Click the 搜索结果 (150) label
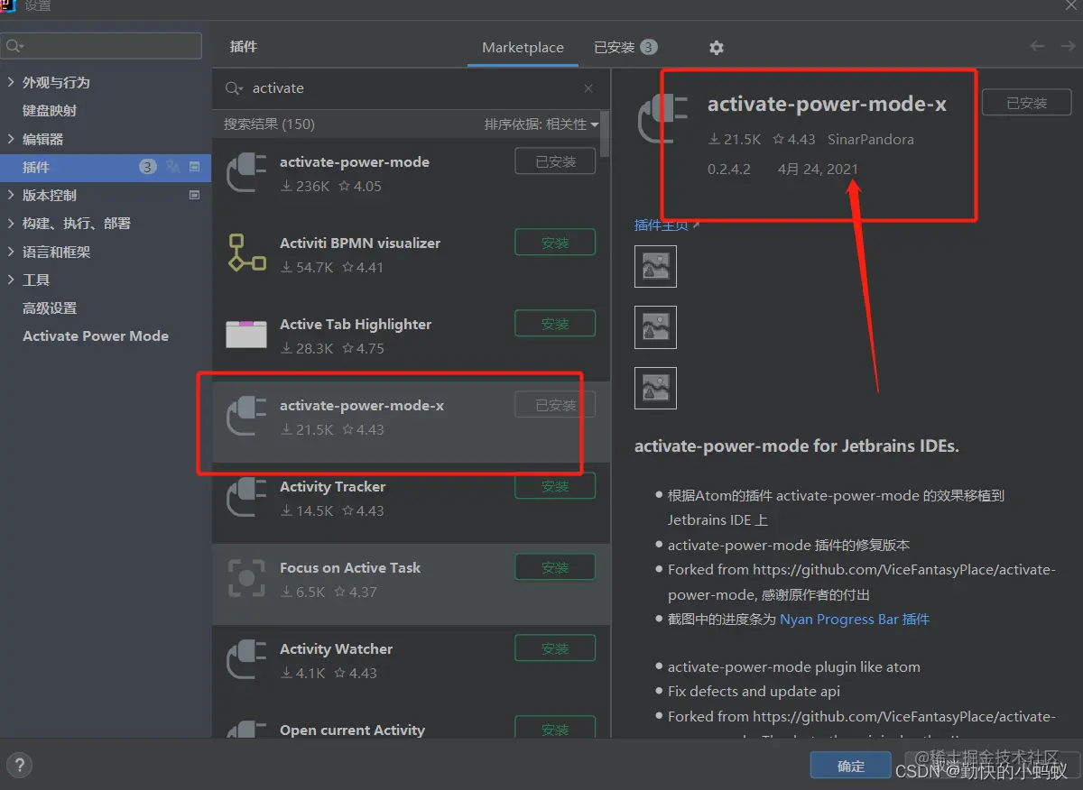This screenshot has height=790, width=1083. pyautogui.click(x=269, y=124)
